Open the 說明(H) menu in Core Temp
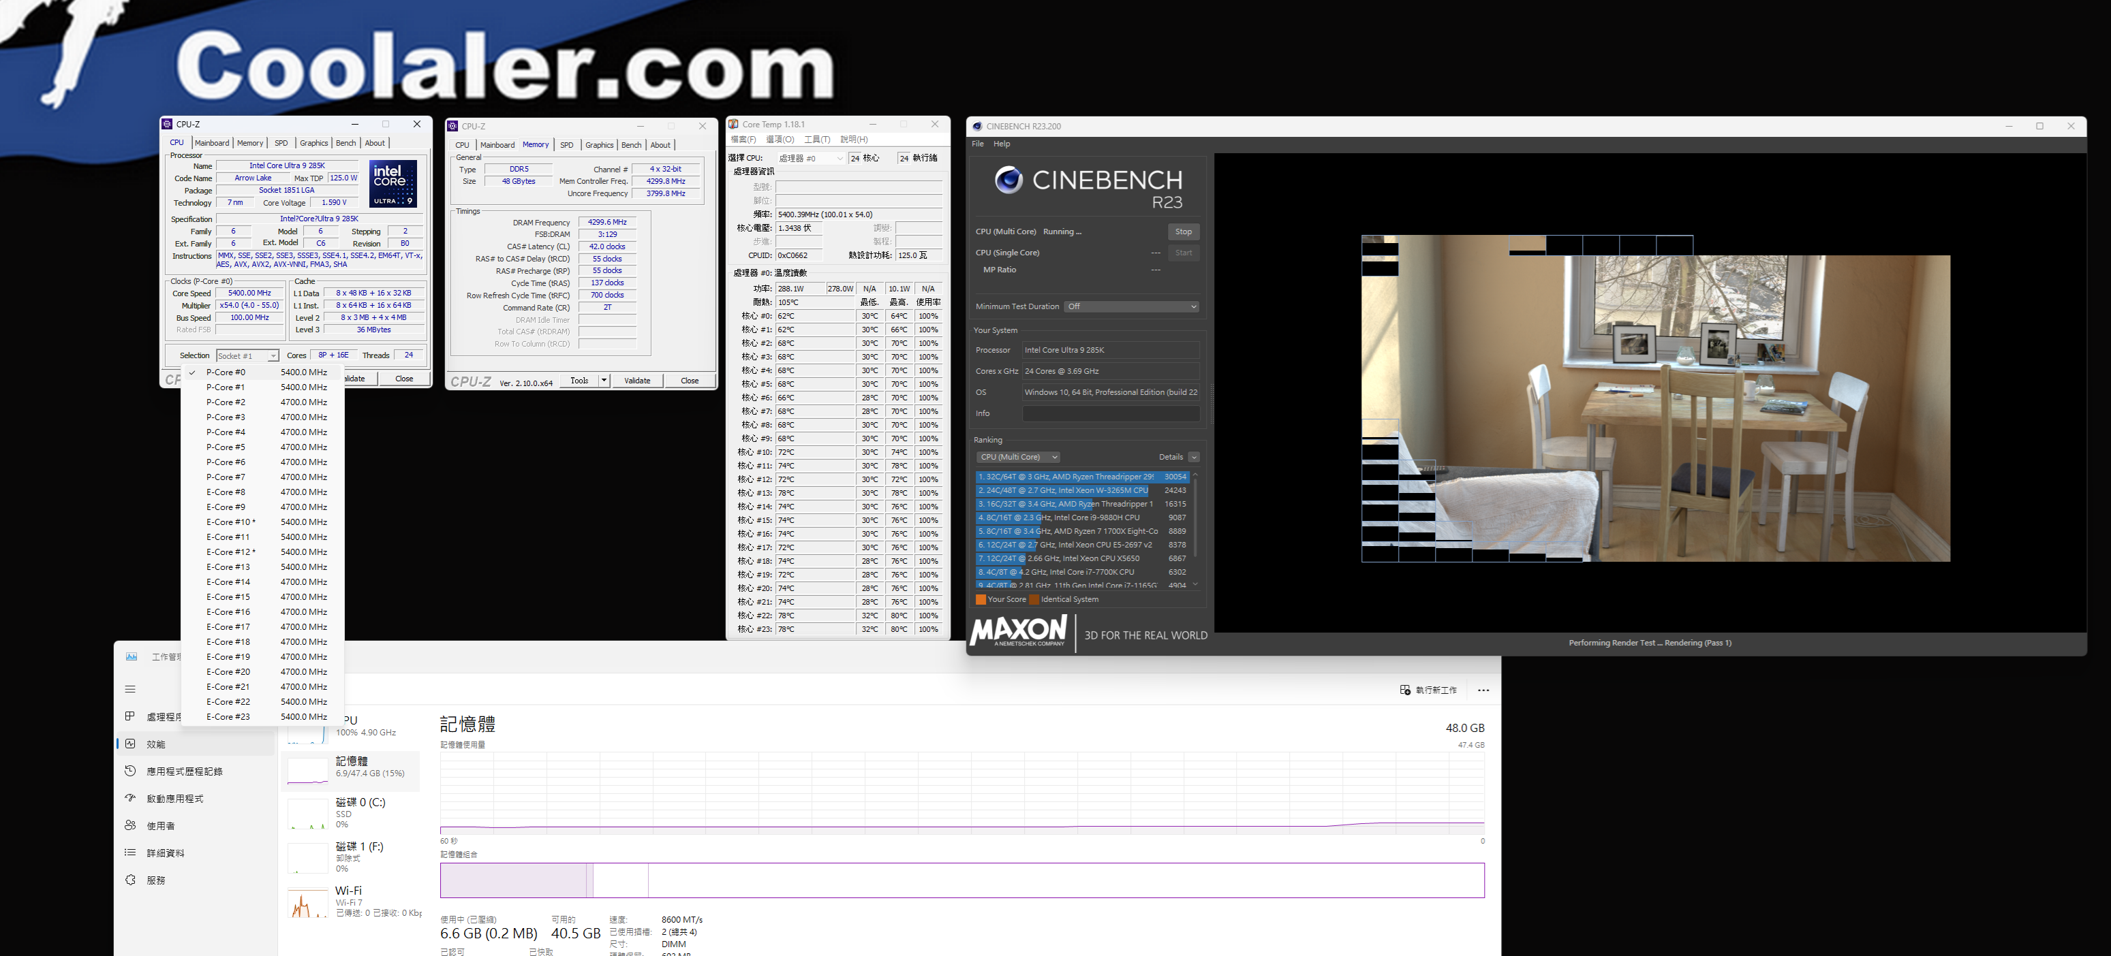 [x=854, y=140]
